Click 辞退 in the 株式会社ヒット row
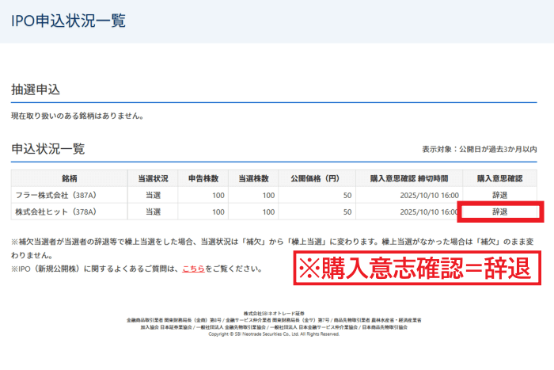The image size is (554, 370). 499,212
